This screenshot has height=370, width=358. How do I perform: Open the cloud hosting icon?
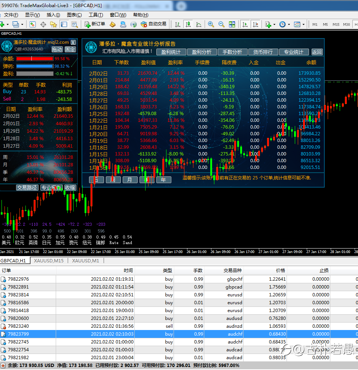point(123,24)
